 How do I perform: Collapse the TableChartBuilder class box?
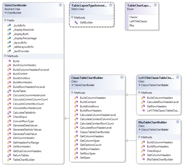pos(61,5)
